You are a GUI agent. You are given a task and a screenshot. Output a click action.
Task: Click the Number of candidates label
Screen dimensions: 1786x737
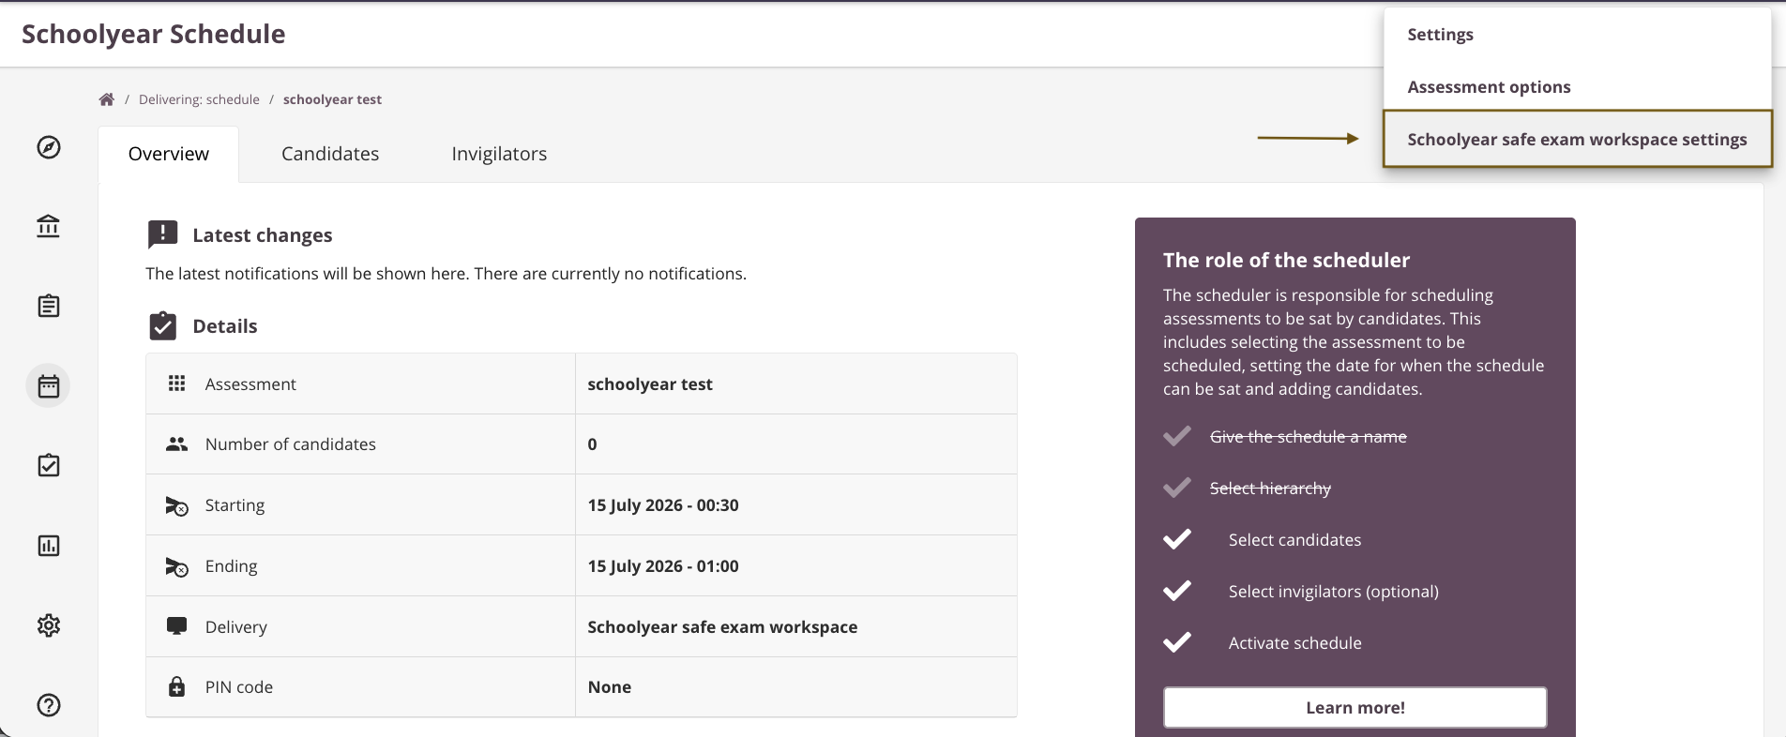(291, 444)
